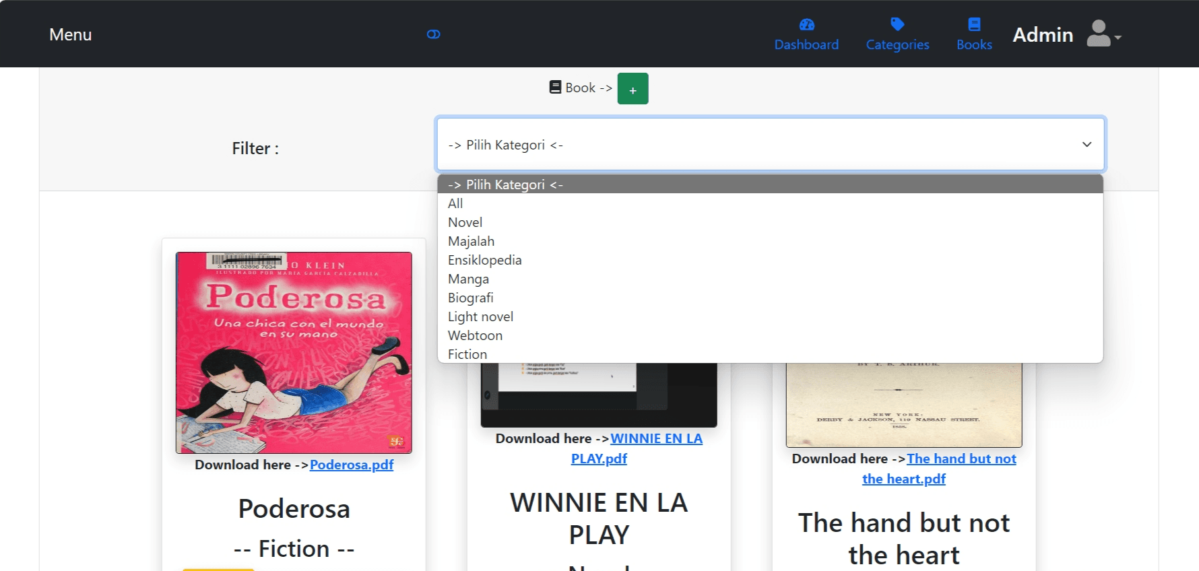Click the Poderosa book cover thumbnail
This screenshot has width=1199, height=571.
coord(294,352)
